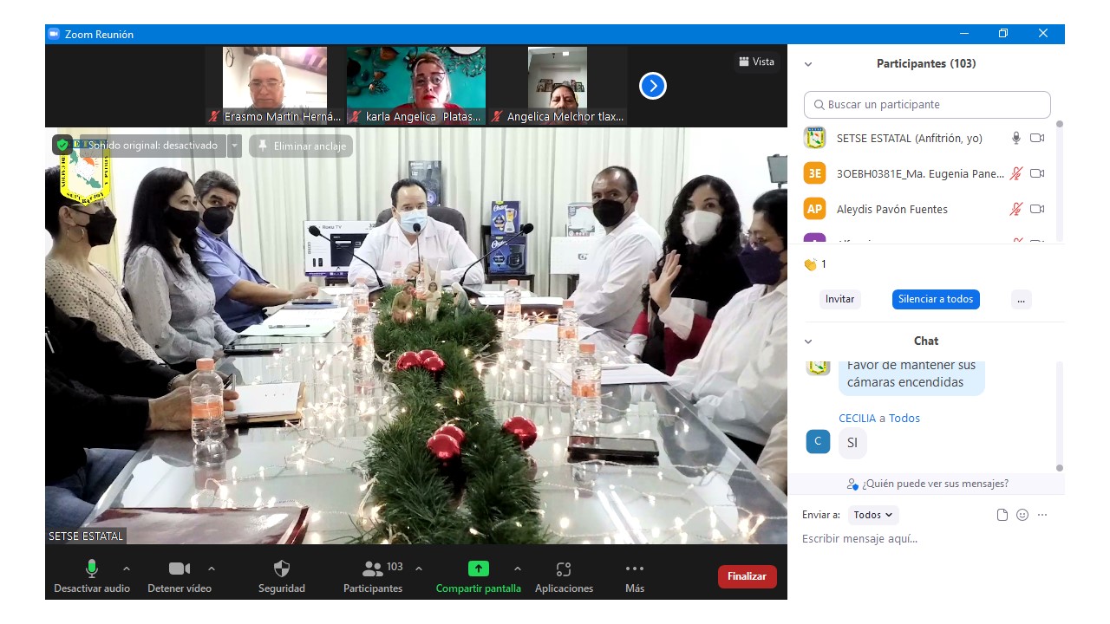Open the three-dots participant options button
This screenshot has height=624, width=1110.
point(1021,299)
